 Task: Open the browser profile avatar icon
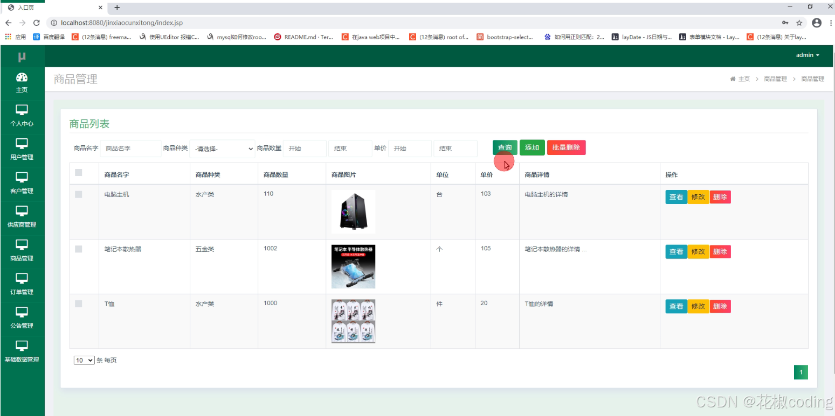pyautogui.click(x=817, y=23)
